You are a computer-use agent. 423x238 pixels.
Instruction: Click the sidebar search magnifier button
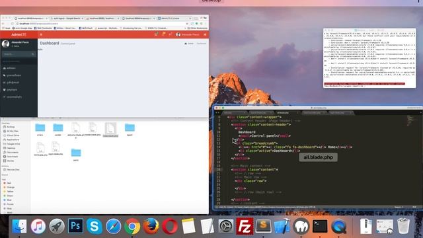[x=33, y=54]
